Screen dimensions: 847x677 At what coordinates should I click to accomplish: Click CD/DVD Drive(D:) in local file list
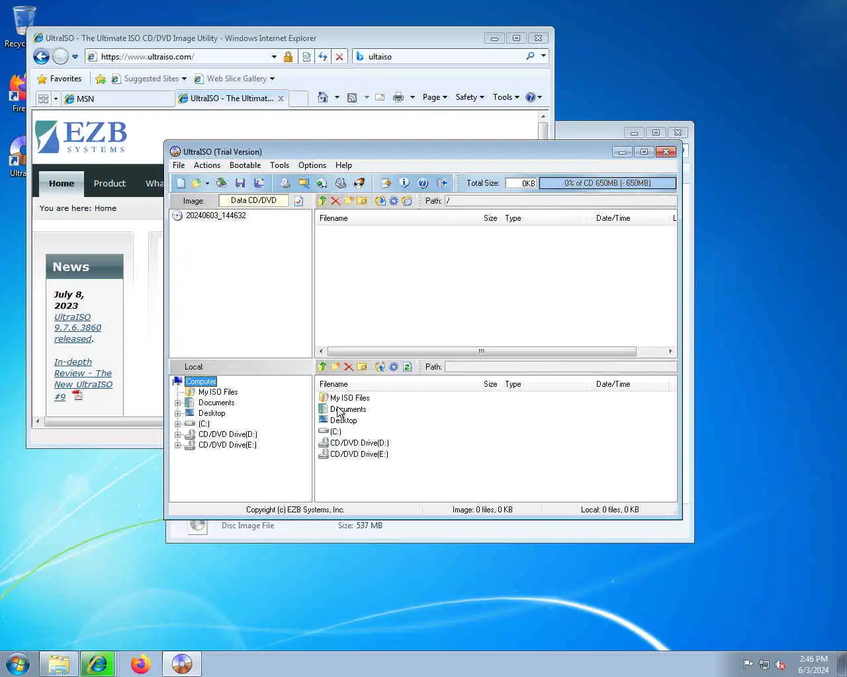point(359,443)
